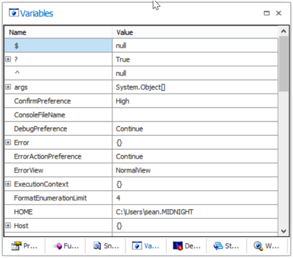
Task: Switch to the Sn... tab
Action: click(106, 246)
